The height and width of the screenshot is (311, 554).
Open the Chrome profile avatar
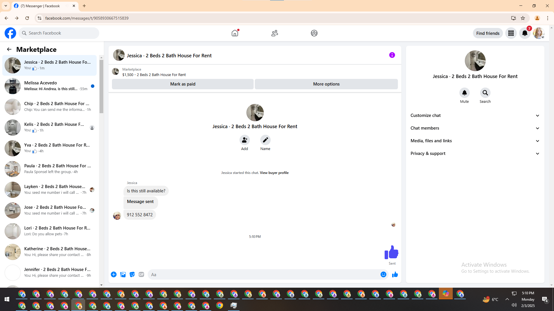(x=537, y=18)
